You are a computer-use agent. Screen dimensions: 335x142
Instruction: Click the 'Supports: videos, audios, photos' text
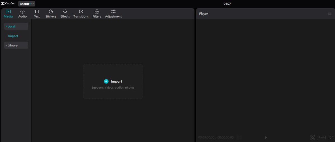point(113,88)
